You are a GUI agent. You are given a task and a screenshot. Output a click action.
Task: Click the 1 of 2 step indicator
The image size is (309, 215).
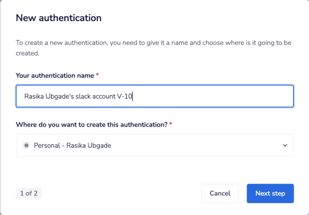[x=29, y=193]
